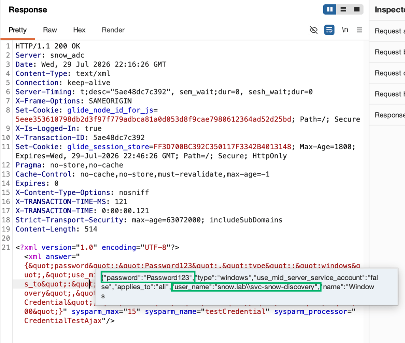
Task: Click the decoded password text in tooltip
Action: (x=148, y=278)
